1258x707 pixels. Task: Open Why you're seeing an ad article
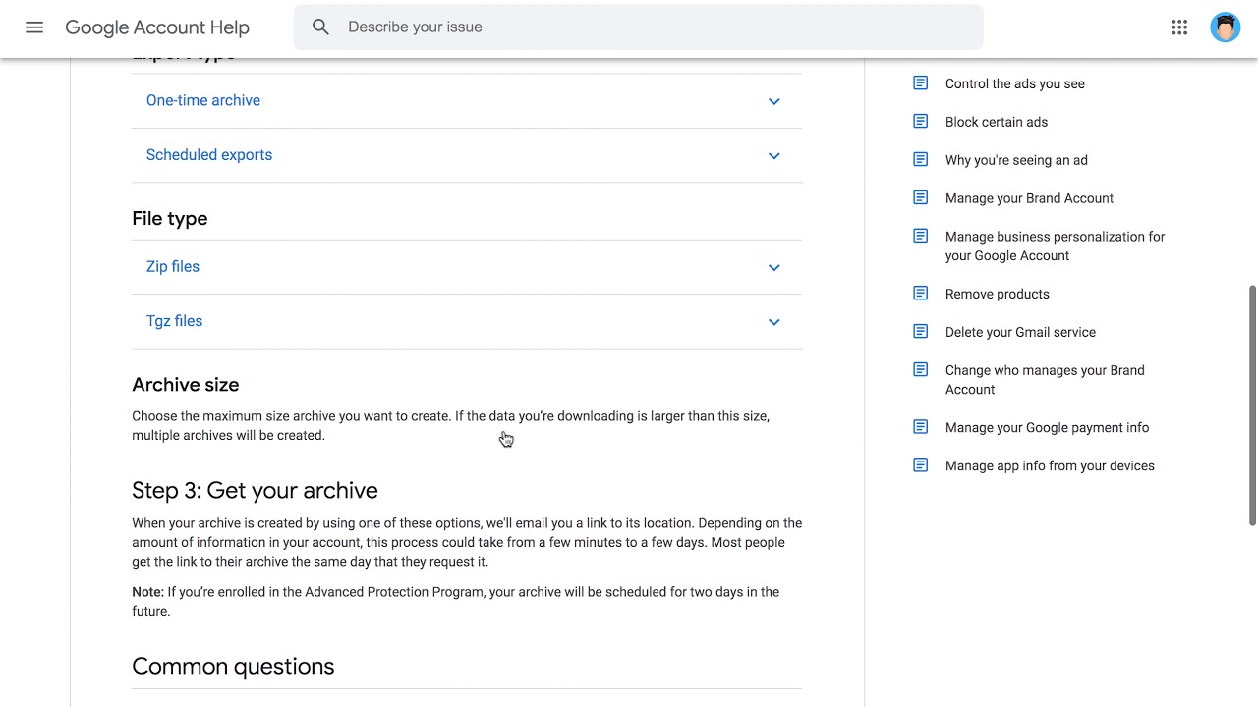coord(1016,160)
